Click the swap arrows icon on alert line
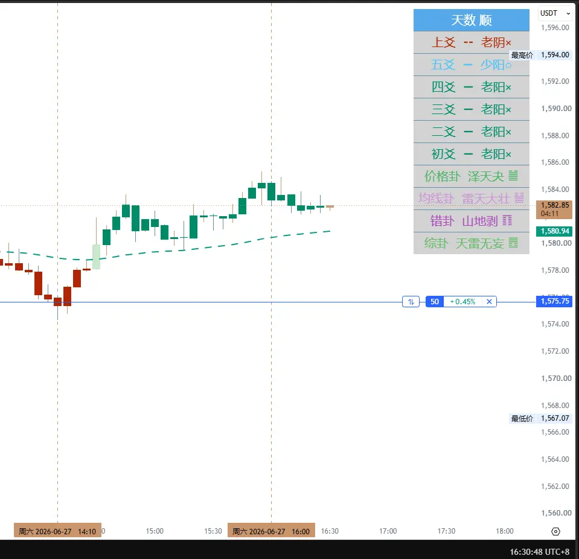Viewport: 579px width, 559px height. click(x=411, y=302)
